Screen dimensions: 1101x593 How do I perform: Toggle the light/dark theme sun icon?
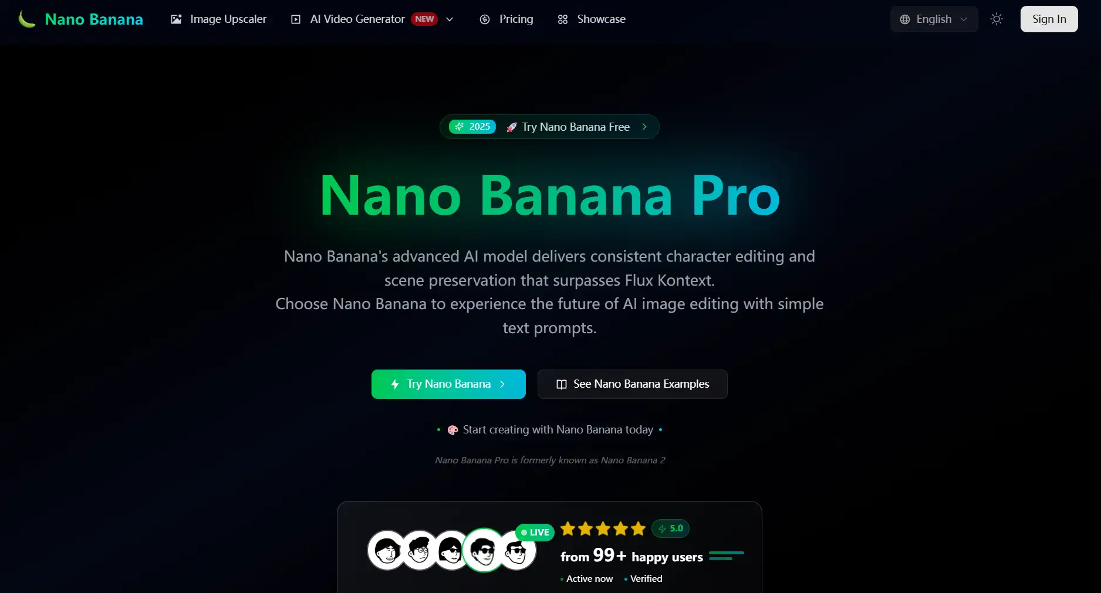pos(997,19)
